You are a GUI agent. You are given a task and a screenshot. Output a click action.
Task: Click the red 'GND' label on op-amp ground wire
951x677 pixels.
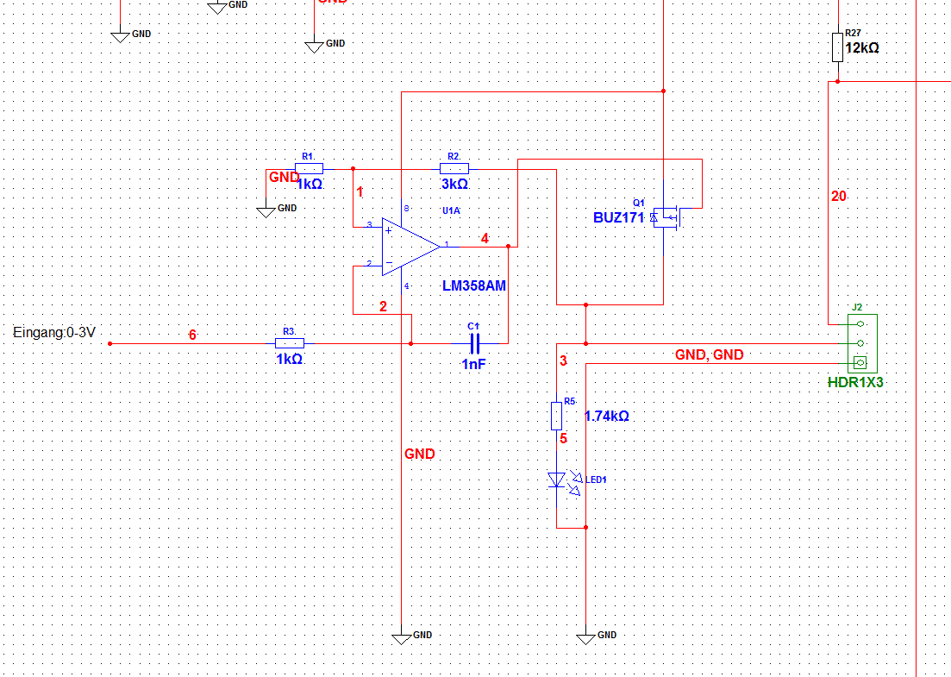click(x=420, y=454)
